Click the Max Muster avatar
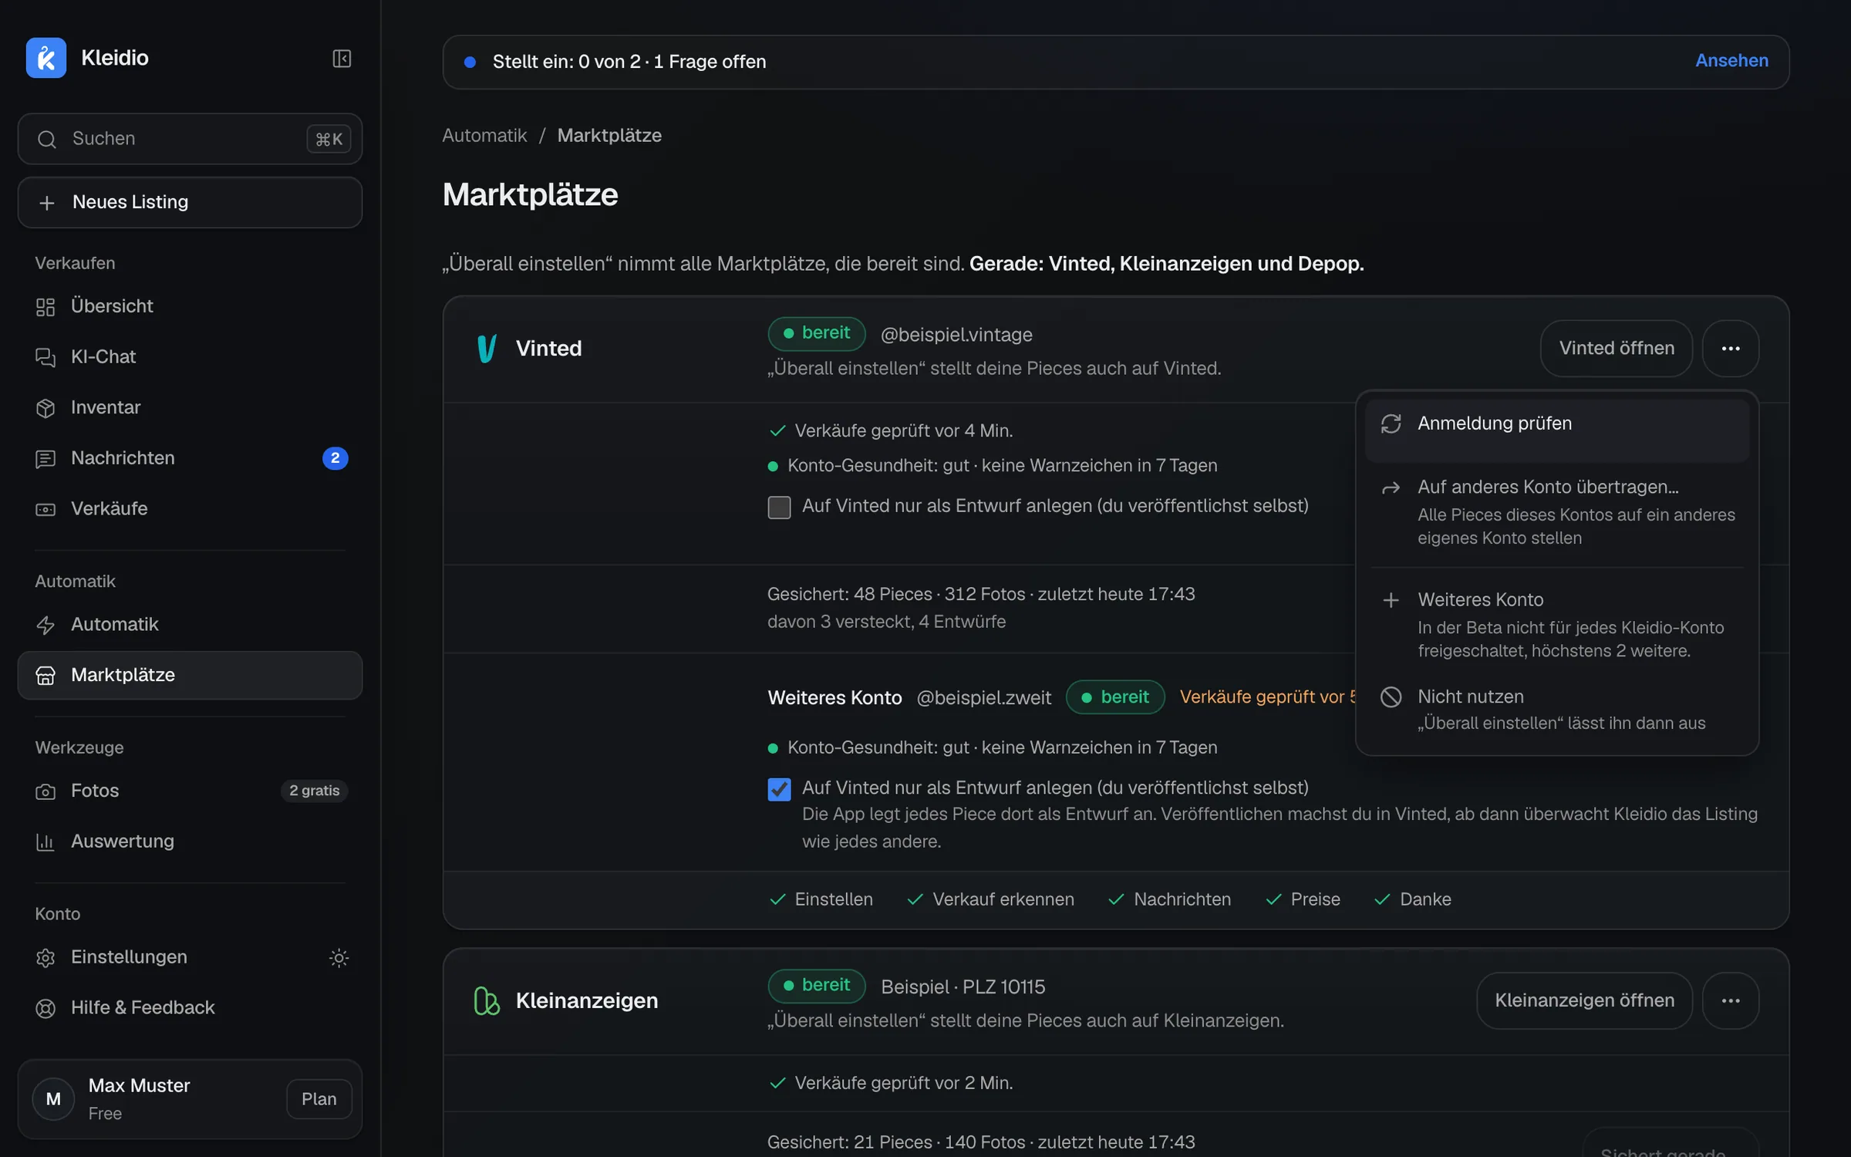 click(53, 1098)
